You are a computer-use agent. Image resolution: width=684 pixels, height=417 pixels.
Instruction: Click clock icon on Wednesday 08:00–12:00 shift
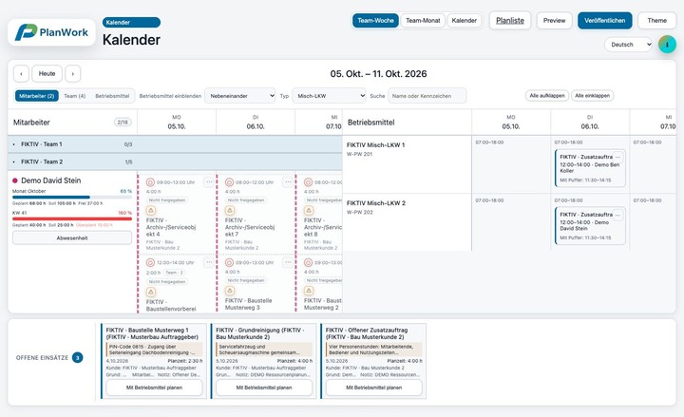(x=309, y=182)
